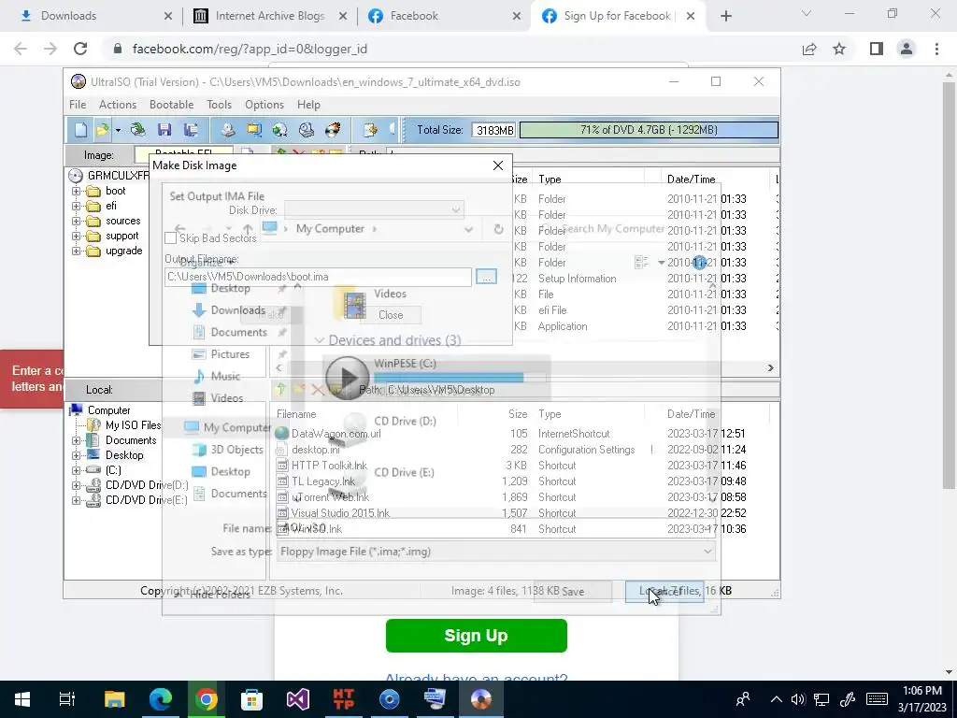Click the Chrome share page icon
957x718 pixels.
(x=809, y=49)
